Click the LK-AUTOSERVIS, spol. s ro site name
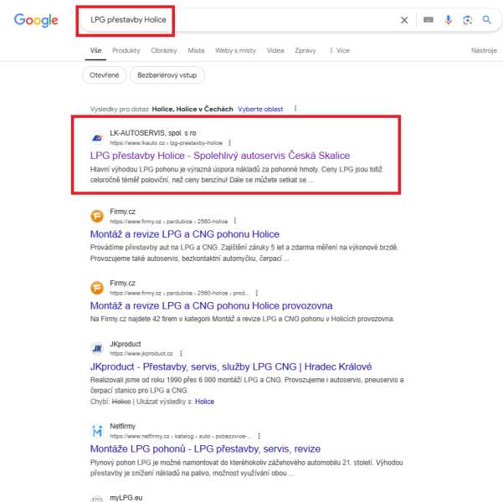Image resolution: width=503 pixels, height=502 pixels. click(x=152, y=133)
